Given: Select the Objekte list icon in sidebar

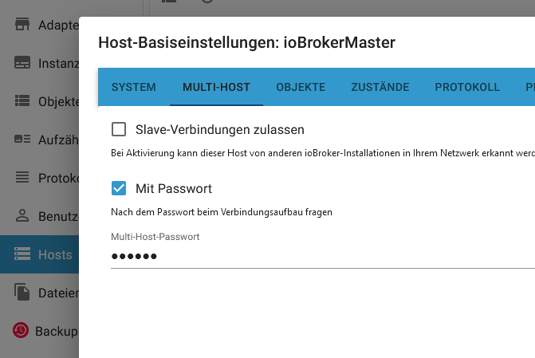Looking at the screenshot, I should [22, 101].
